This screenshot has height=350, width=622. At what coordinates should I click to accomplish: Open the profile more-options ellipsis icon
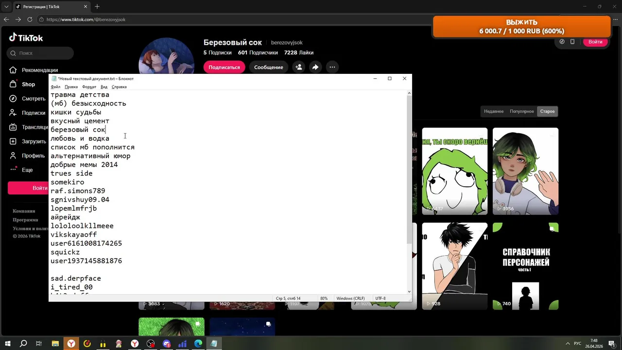click(x=332, y=67)
